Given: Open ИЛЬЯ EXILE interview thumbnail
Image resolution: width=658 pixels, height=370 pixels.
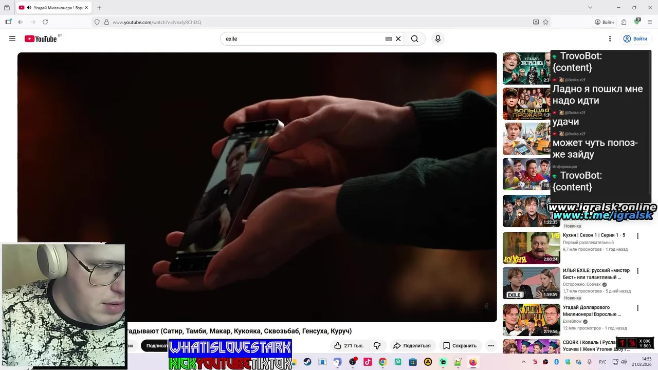Looking at the screenshot, I should click(531, 283).
